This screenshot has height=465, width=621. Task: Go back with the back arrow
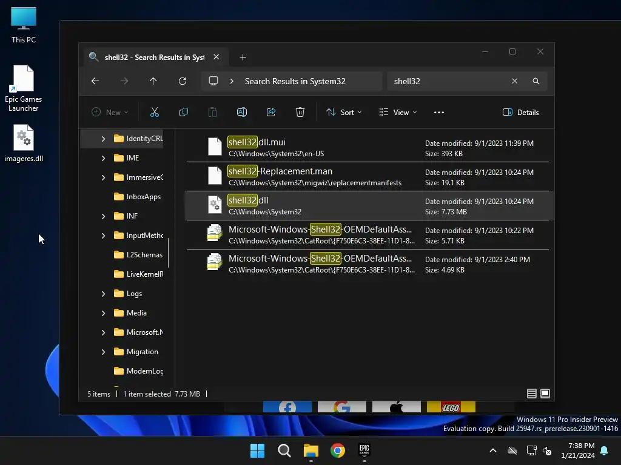[95, 81]
